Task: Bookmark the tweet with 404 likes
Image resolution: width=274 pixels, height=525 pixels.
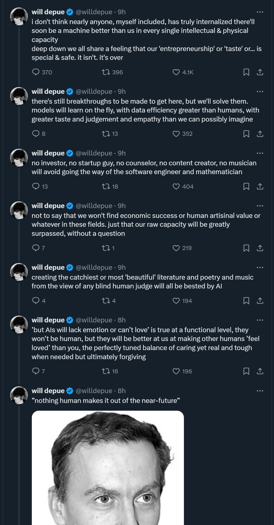Action: pyautogui.click(x=246, y=186)
